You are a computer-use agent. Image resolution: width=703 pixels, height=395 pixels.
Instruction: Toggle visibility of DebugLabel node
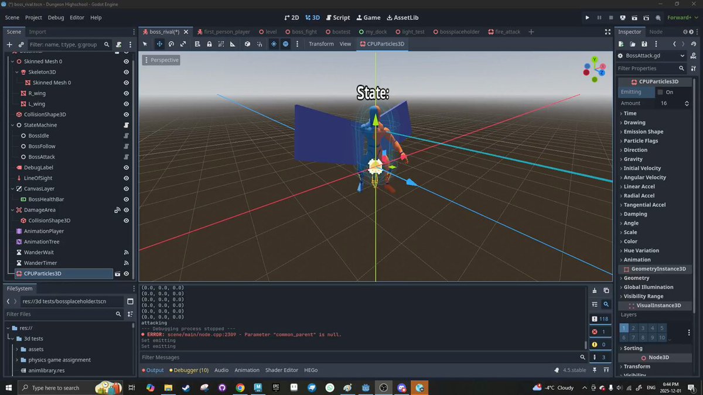pyautogui.click(x=126, y=167)
